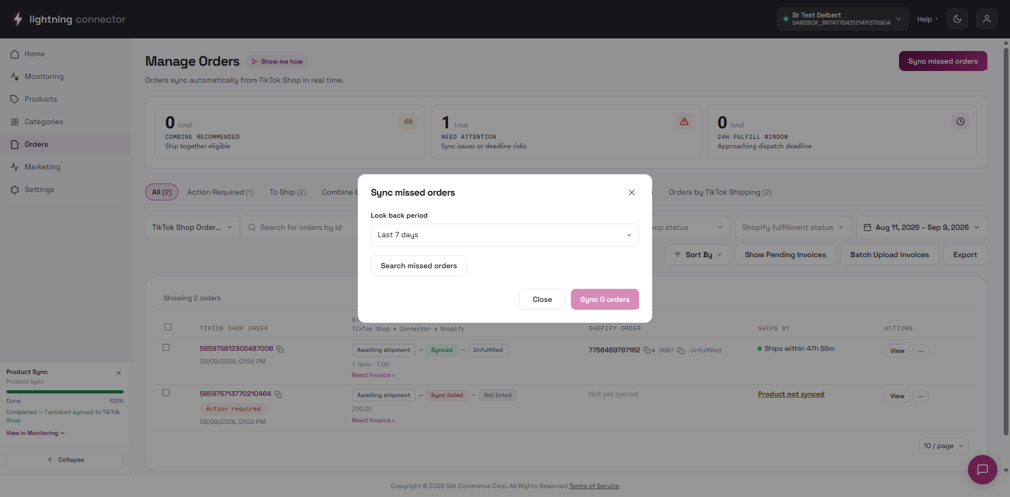The height and width of the screenshot is (497, 1010).
Task: Click the Products tag icon
Action: pos(15,99)
